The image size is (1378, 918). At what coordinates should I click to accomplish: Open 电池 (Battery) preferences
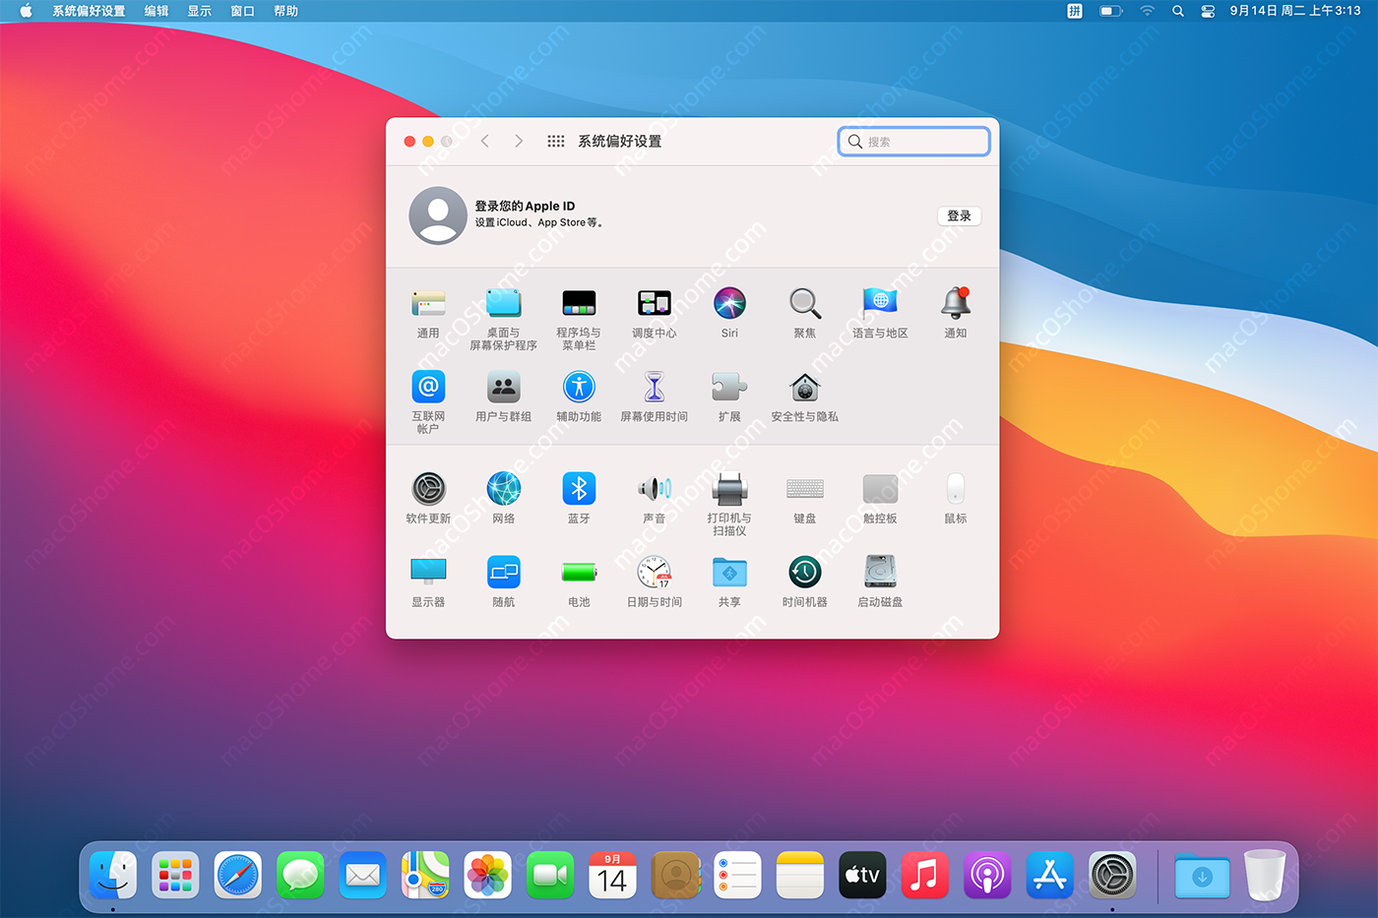(x=579, y=572)
